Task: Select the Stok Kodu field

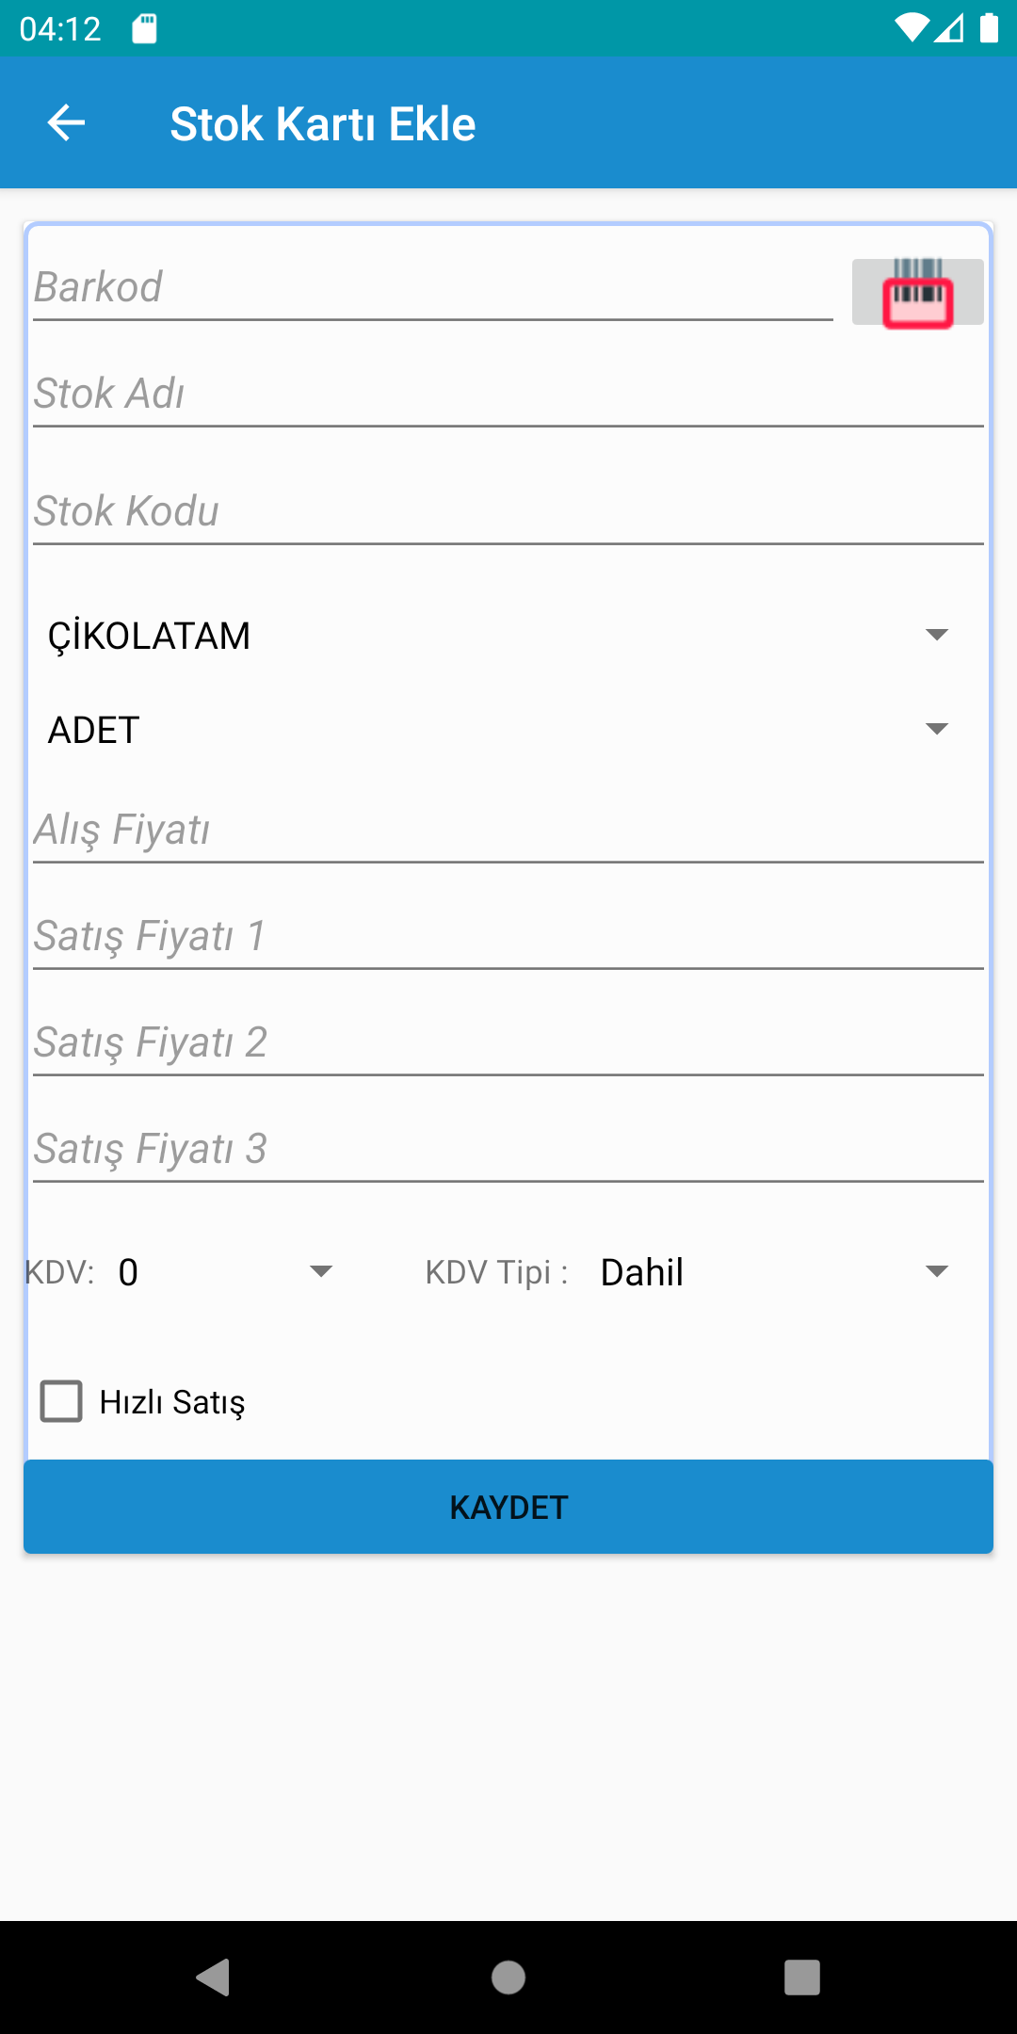Action: 507,512
